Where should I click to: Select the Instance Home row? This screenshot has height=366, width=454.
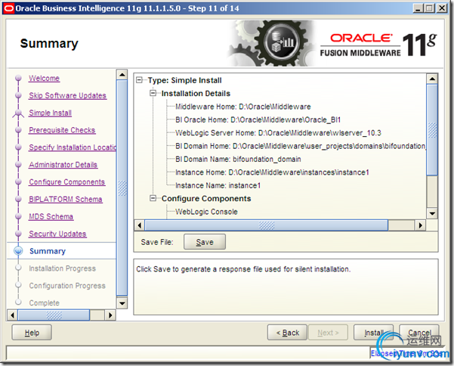(272, 172)
